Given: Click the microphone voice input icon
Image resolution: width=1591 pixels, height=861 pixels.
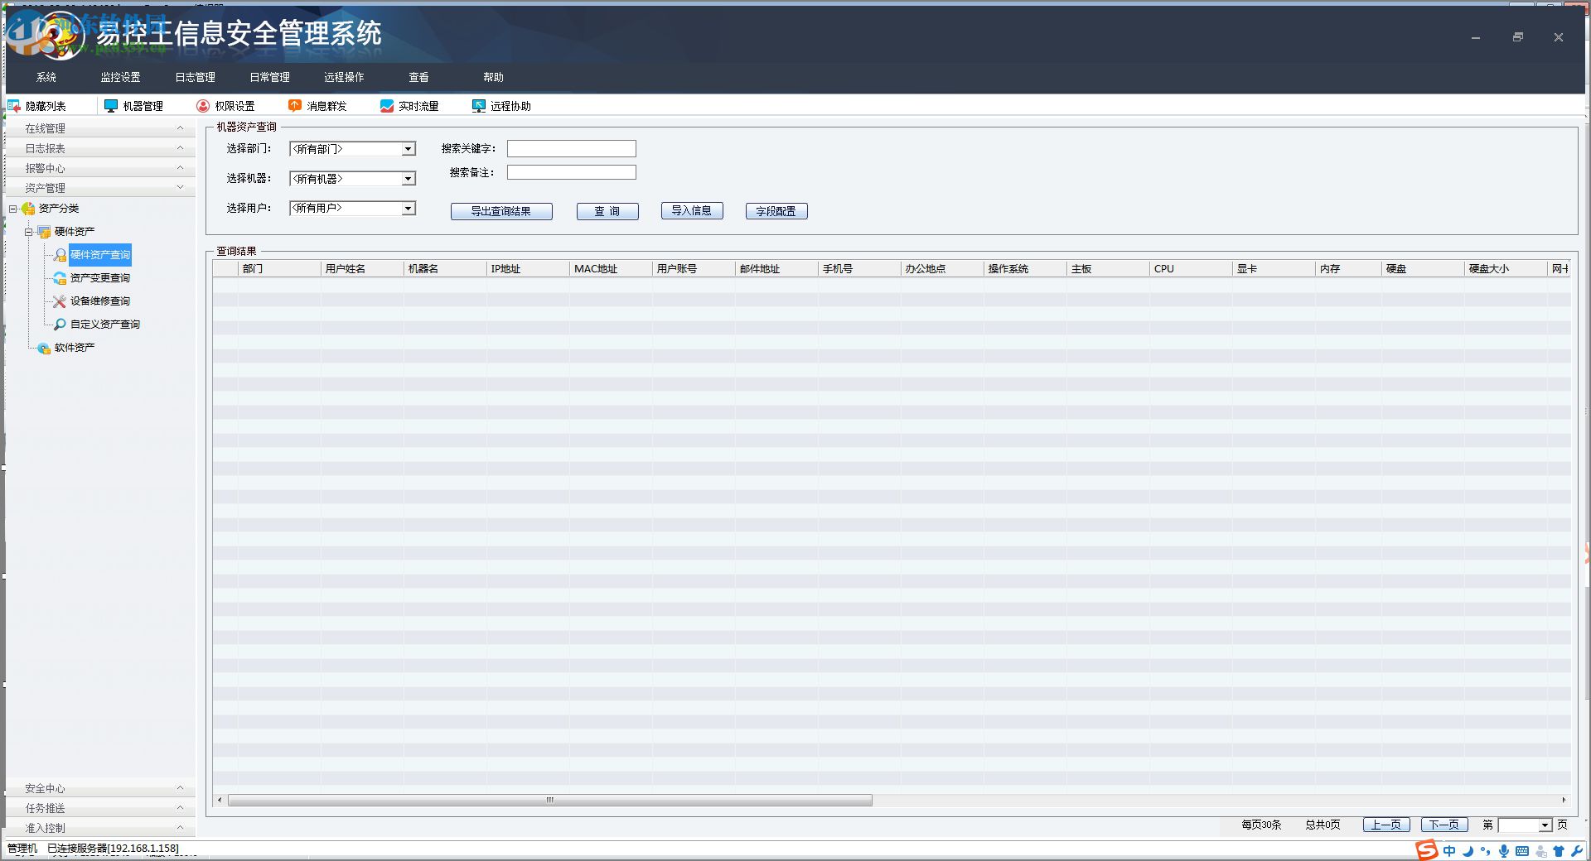Looking at the screenshot, I should tap(1503, 851).
